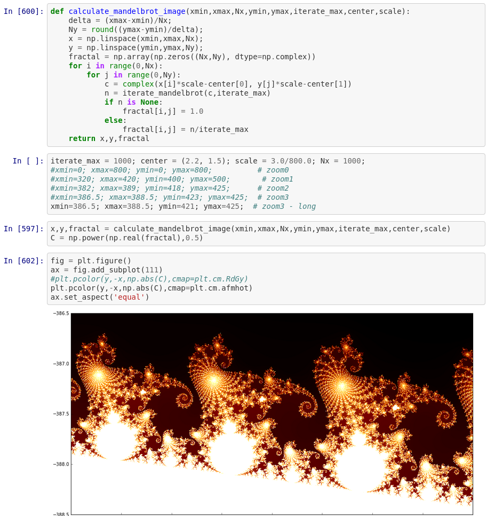The width and height of the screenshot is (495, 516).
Task: Click the 'Ny = round((ymax-ymin)/delta);' line
Action: point(135,29)
